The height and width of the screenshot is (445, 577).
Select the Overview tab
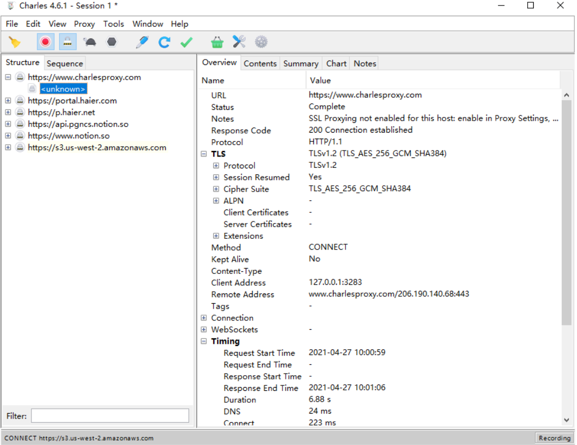coord(219,63)
